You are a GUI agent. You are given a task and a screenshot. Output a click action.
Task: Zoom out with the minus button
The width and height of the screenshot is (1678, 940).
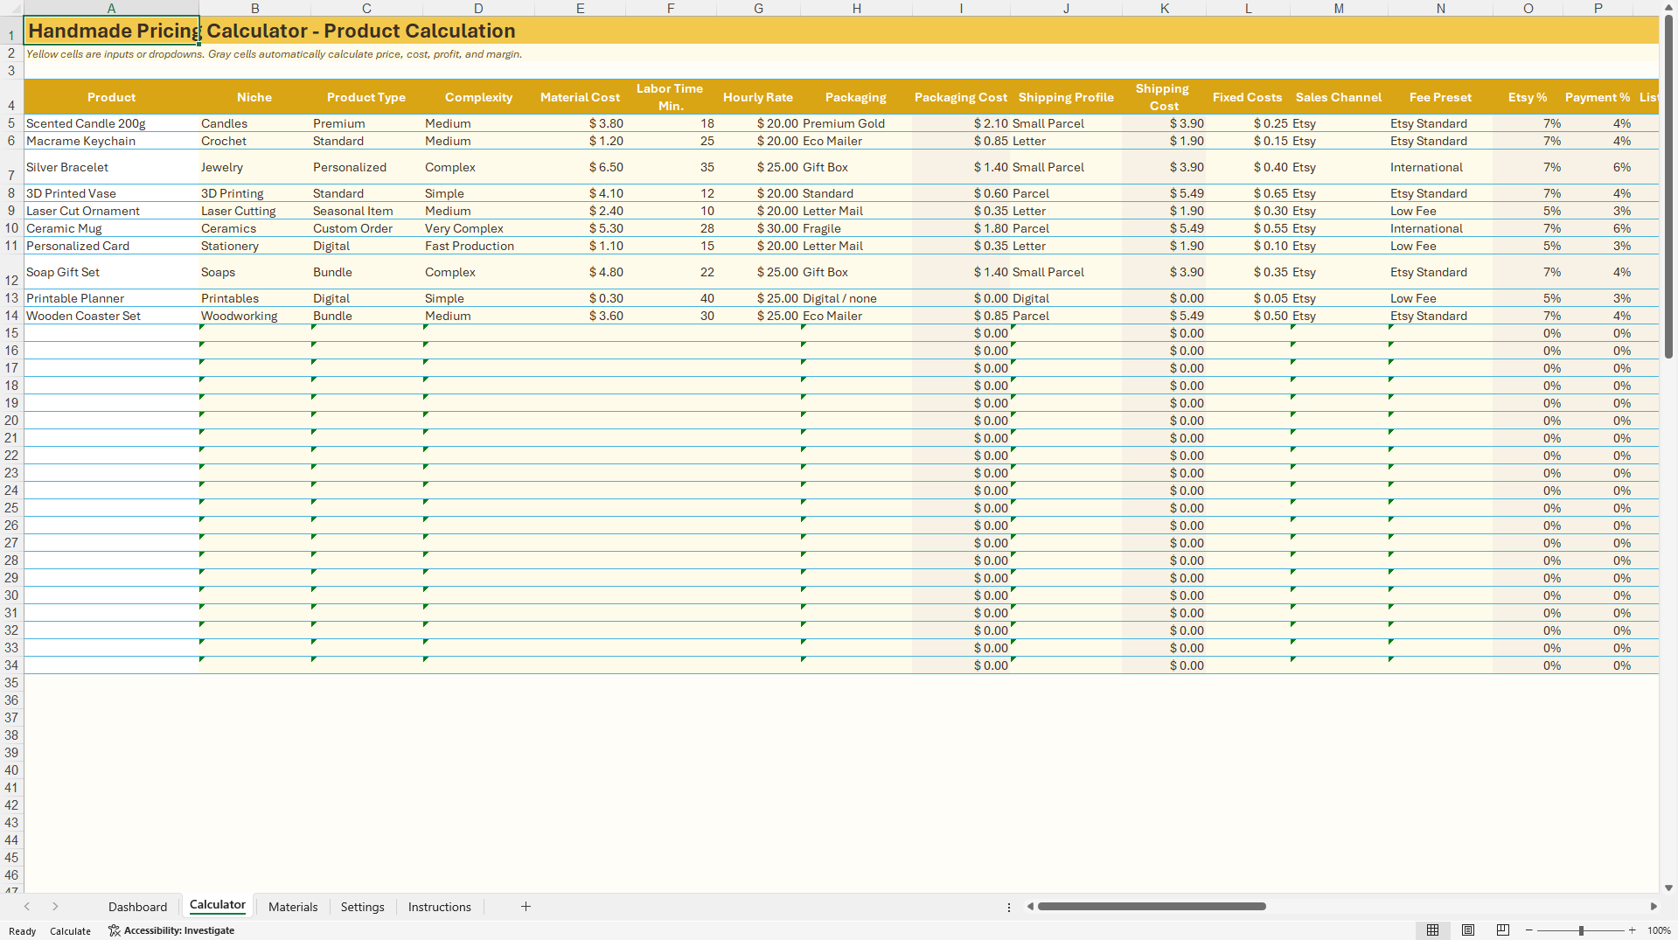pyautogui.click(x=1528, y=930)
